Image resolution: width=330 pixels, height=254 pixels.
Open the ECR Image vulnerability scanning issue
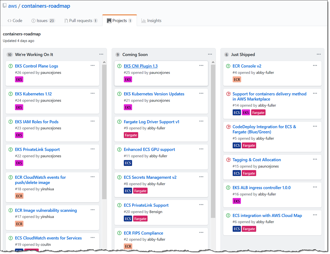pos(46,210)
